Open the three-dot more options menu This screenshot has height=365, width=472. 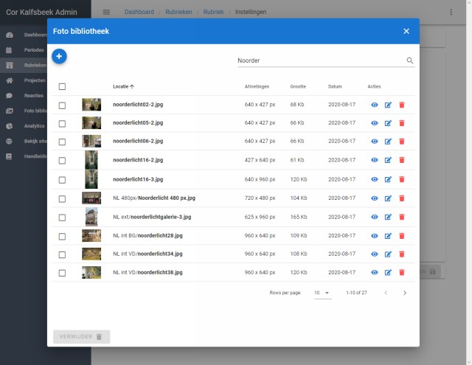tap(451, 12)
